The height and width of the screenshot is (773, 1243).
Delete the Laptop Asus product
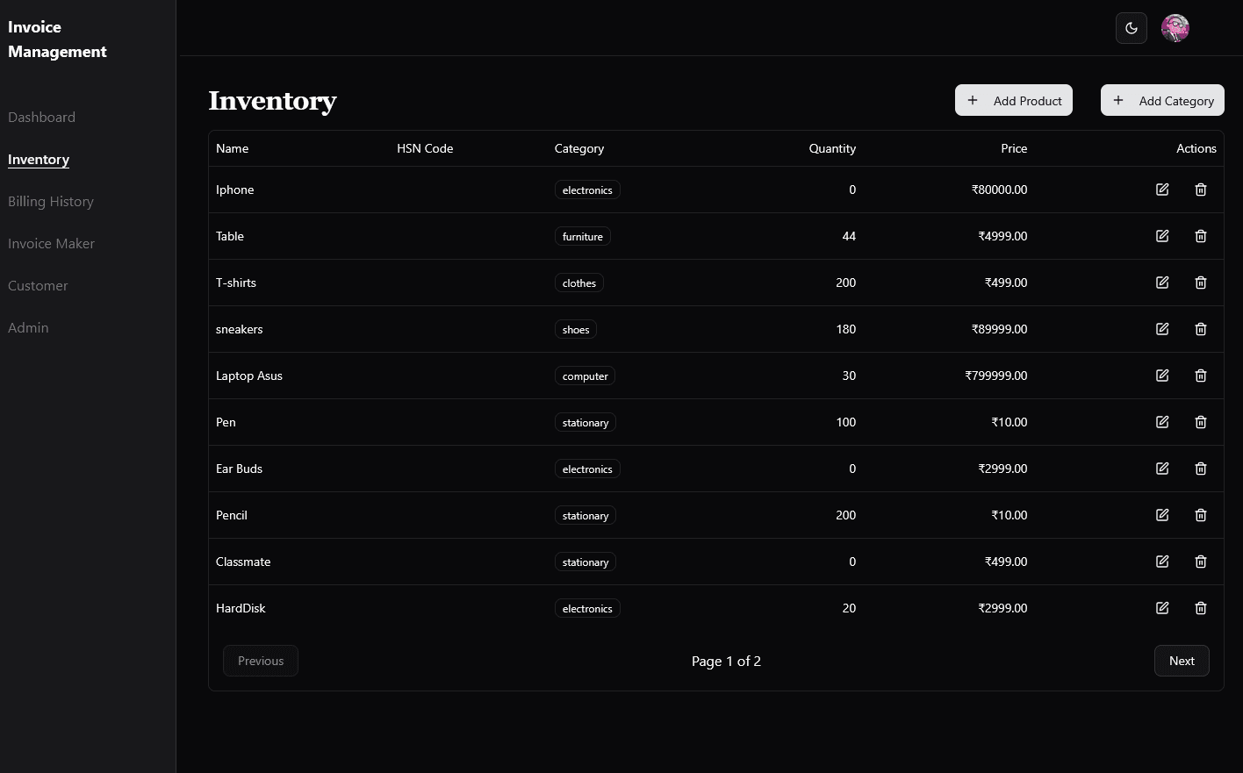click(1201, 376)
